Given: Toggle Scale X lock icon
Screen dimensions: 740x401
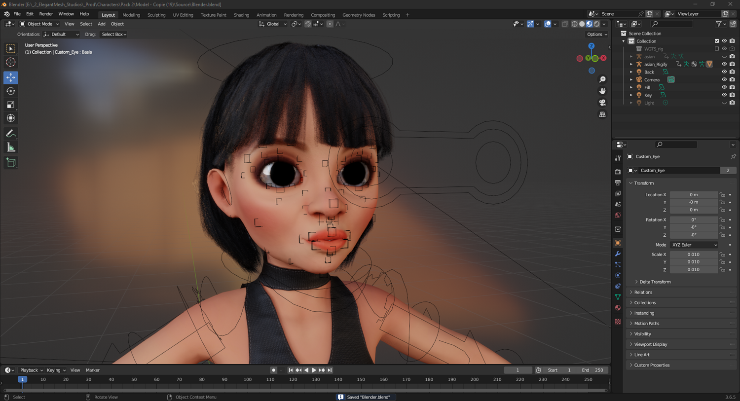Looking at the screenshot, I should 722,255.
